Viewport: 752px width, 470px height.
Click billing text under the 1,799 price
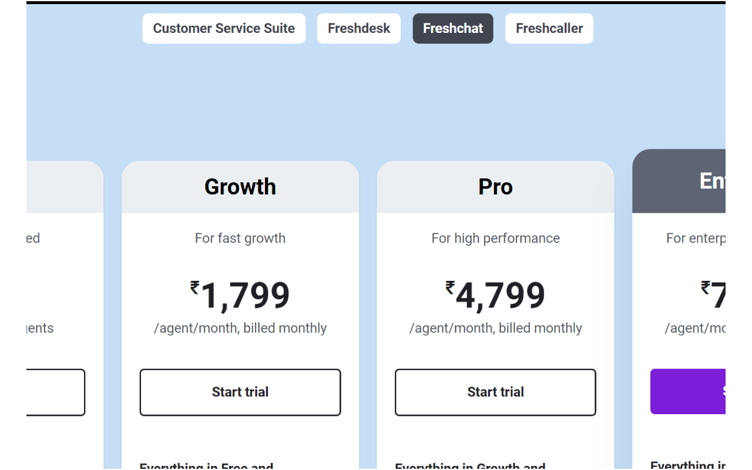240,328
